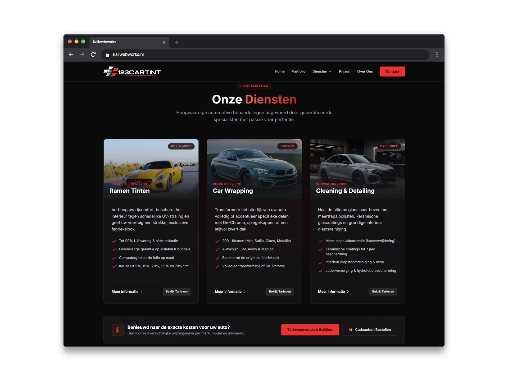Click the macOS yellow minimize window button

[76, 42]
